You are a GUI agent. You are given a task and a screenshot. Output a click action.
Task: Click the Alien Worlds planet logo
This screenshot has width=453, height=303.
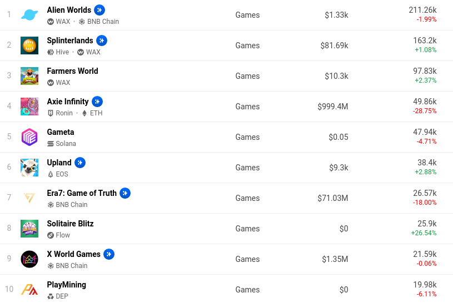coord(29,15)
